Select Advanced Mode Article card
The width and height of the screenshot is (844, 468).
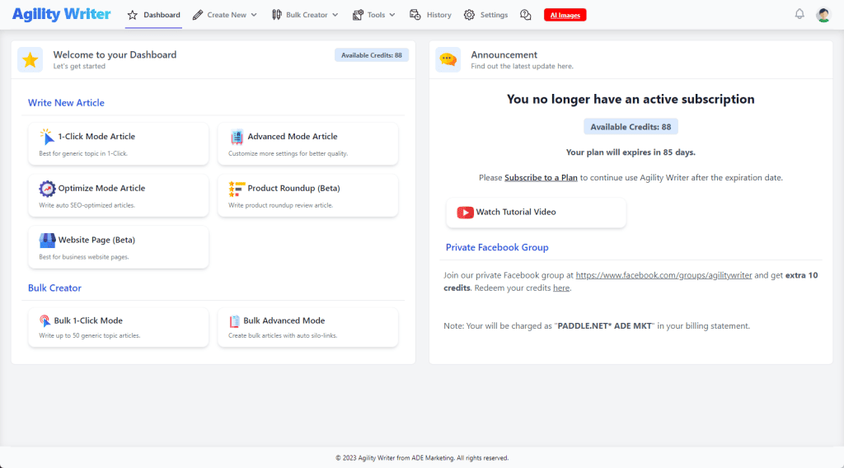[308, 143]
